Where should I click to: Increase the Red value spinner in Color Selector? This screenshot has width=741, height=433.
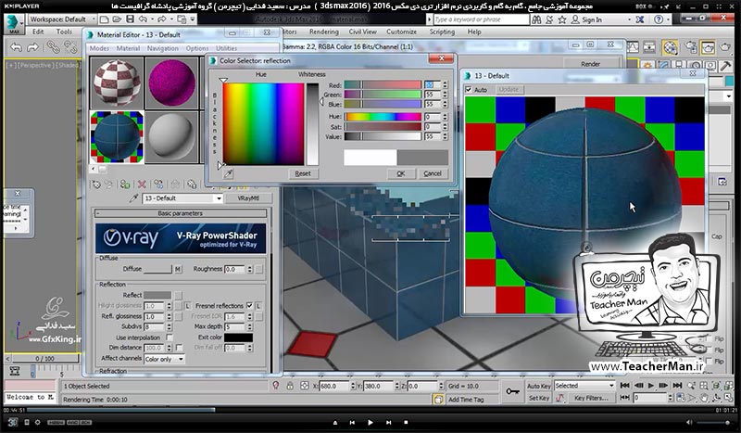[445, 83]
